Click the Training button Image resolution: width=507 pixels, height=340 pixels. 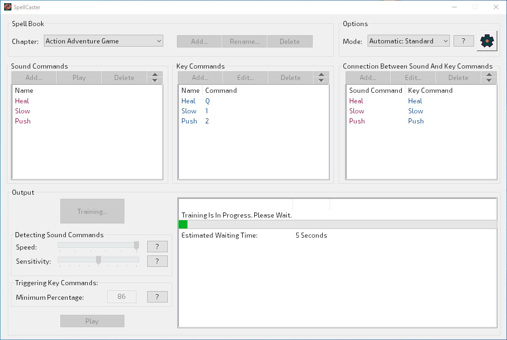pyautogui.click(x=92, y=211)
